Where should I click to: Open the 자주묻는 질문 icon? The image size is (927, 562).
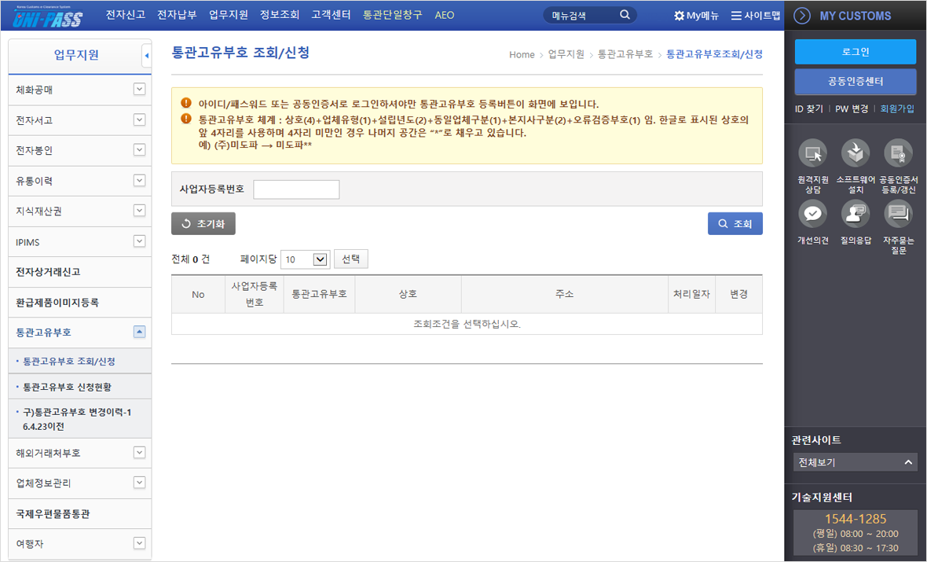click(898, 213)
